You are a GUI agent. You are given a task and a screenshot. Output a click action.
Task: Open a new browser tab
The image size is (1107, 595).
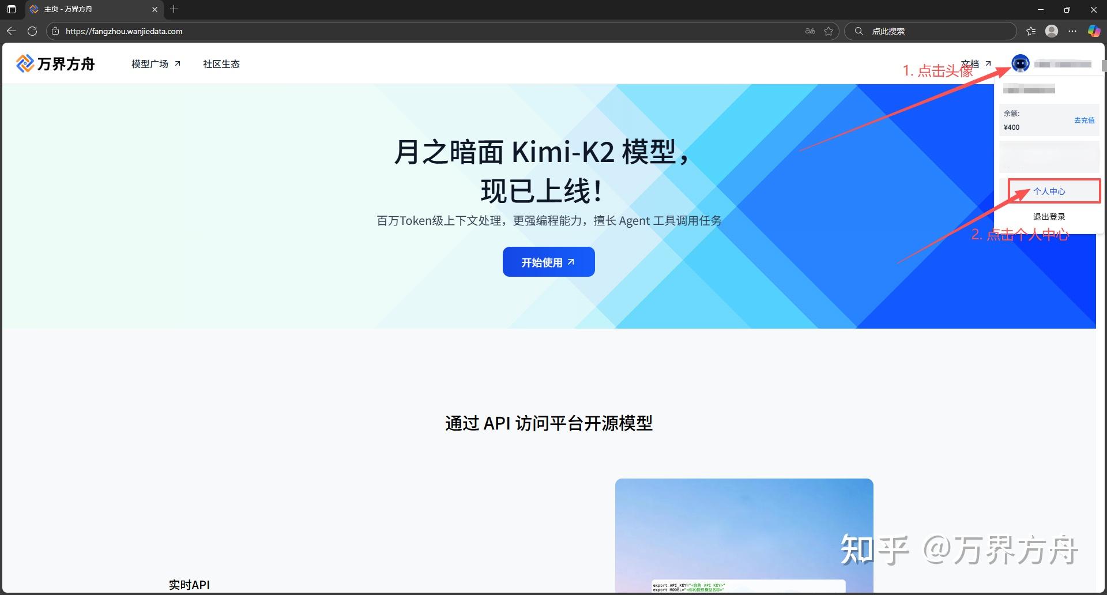[x=174, y=9]
